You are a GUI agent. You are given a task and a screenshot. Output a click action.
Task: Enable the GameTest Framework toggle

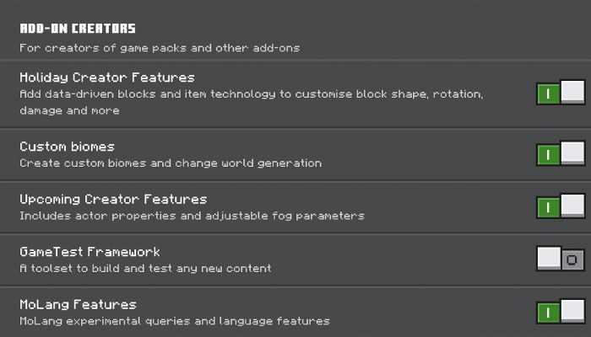click(x=560, y=259)
